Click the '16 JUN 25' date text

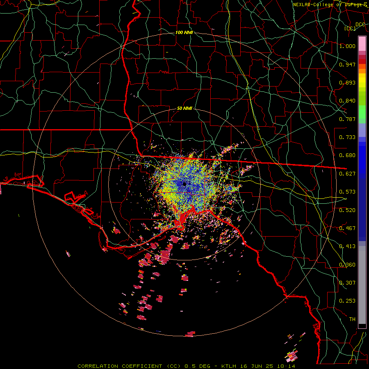tap(257, 366)
